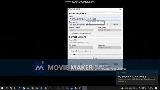Open the Device dropdown
The image size is (160, 90).
[95, 19]
